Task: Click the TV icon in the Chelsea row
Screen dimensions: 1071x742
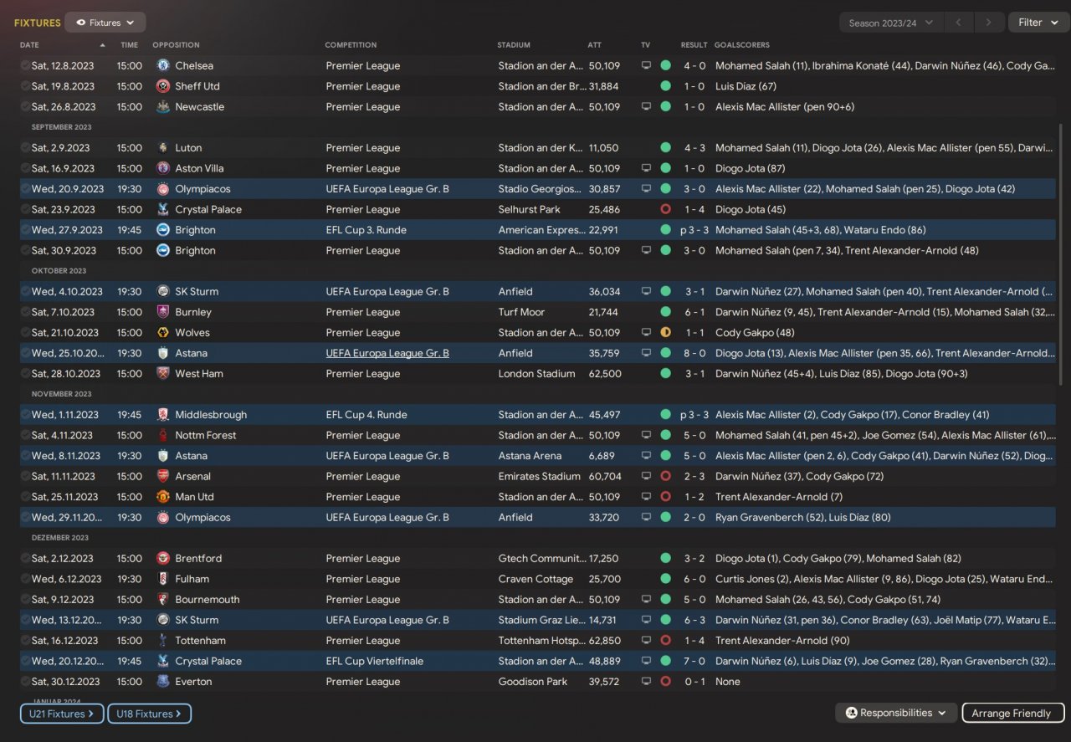Action: click(646, 65)
